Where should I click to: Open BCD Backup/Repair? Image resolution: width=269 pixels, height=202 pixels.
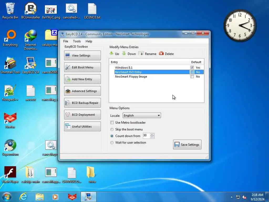82,103
